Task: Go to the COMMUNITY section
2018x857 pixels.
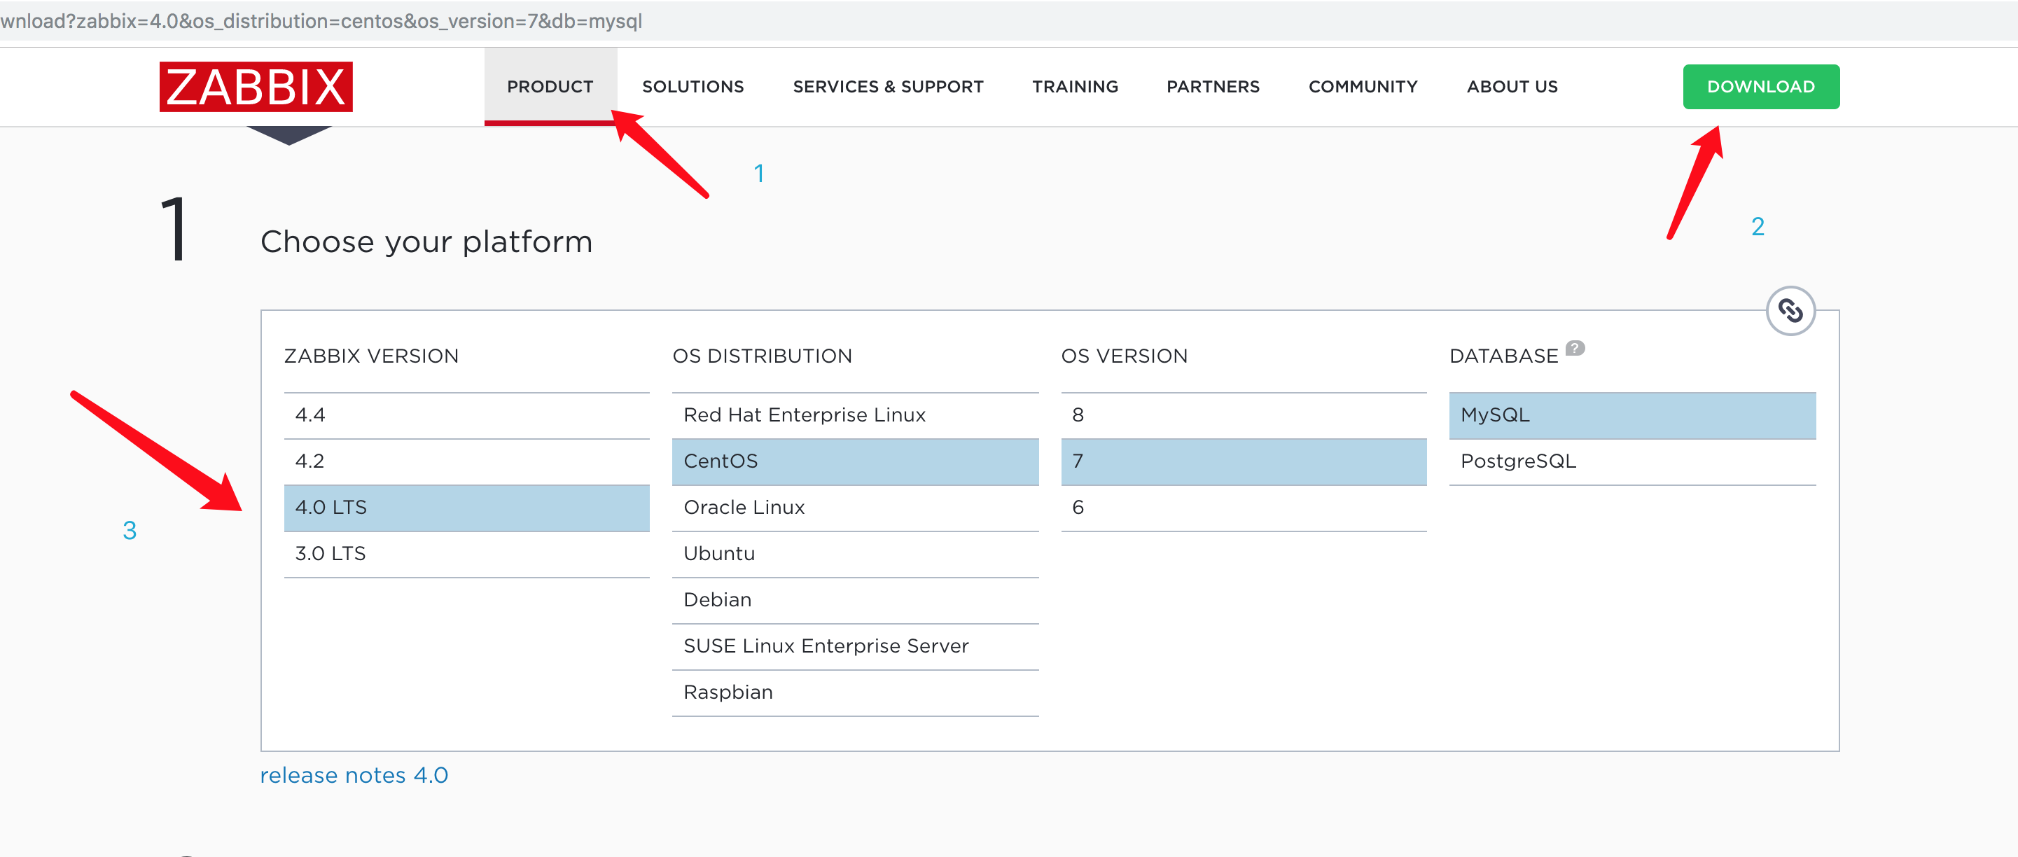Action: pos(1363,86)
